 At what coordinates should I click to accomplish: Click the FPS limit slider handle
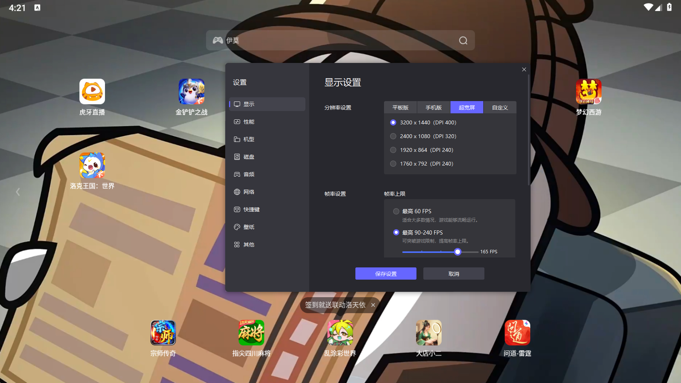tap(458, 252)
